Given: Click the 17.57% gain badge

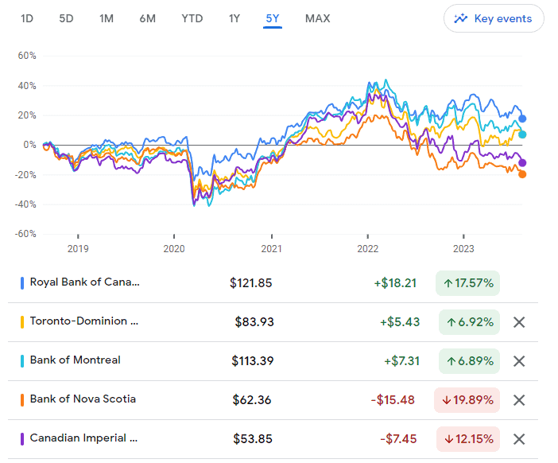Looking at the screenshot, I should pos(467,283).
